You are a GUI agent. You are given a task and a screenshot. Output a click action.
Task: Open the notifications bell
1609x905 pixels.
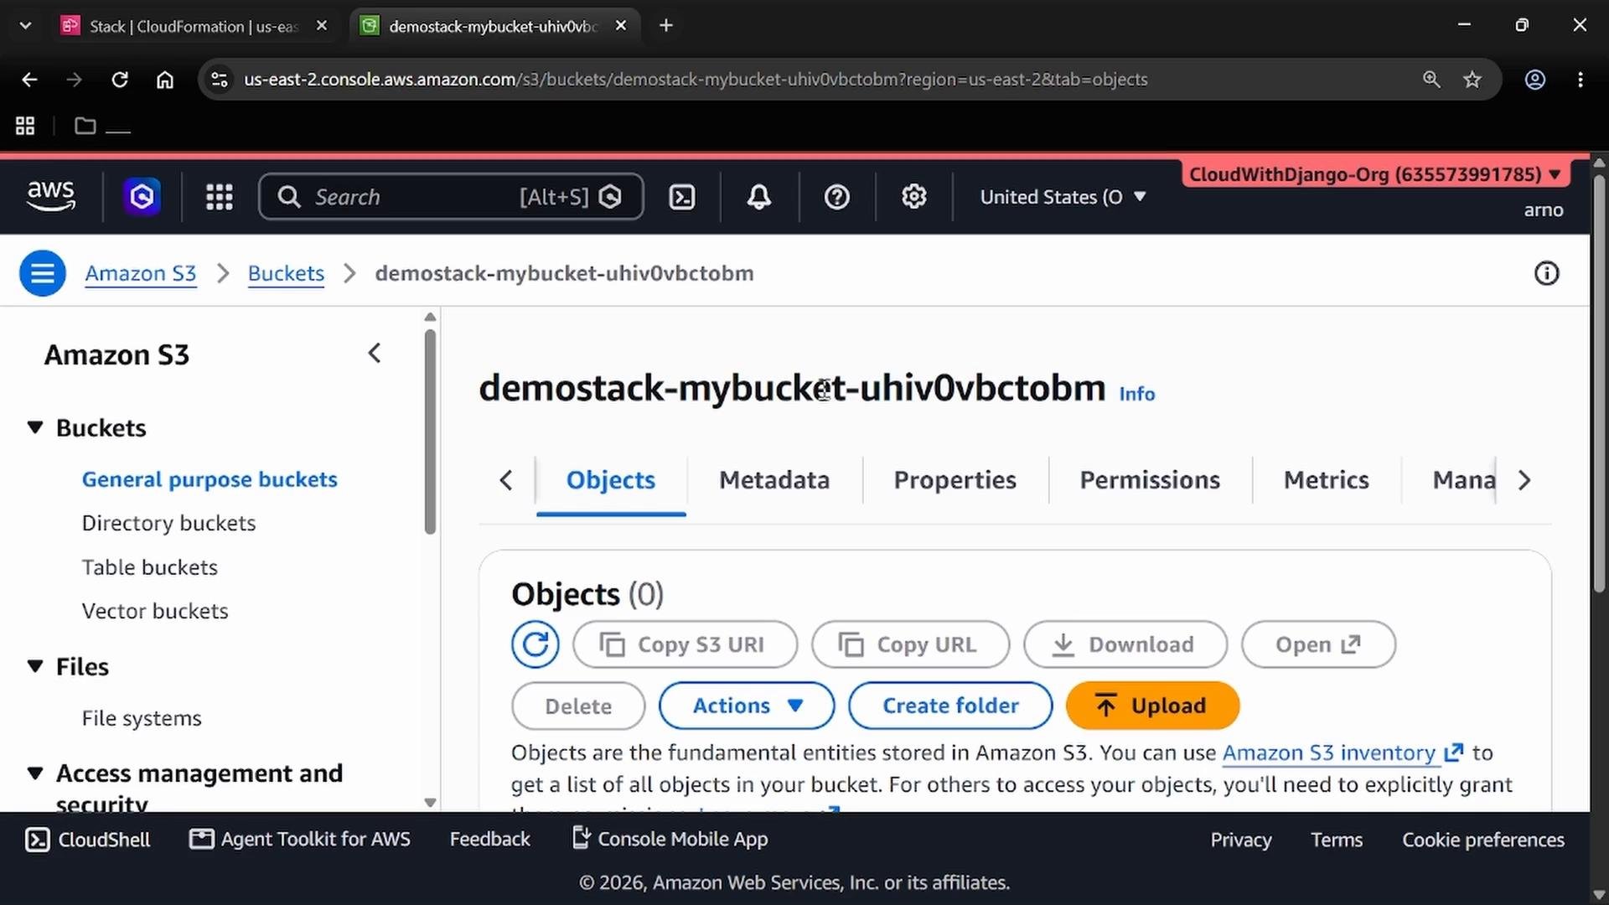(x=759, y=197)
